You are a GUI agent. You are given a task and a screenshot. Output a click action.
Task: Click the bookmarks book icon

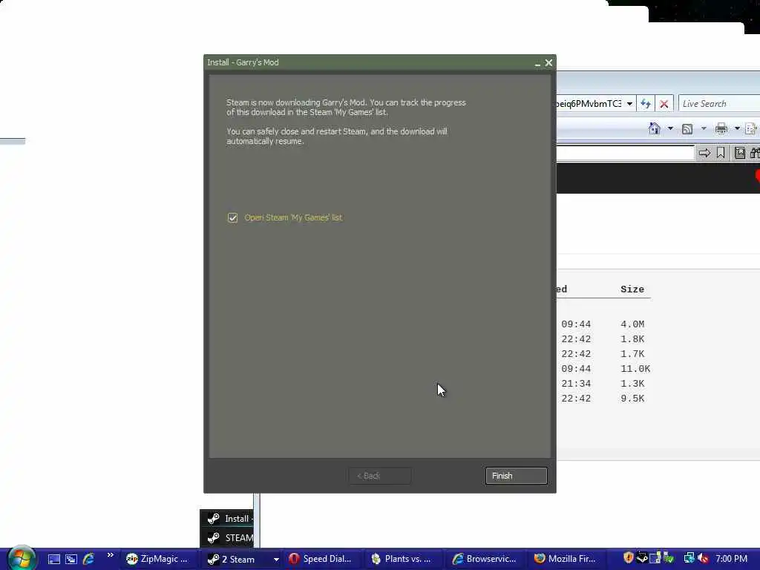(x=740, y=153)
